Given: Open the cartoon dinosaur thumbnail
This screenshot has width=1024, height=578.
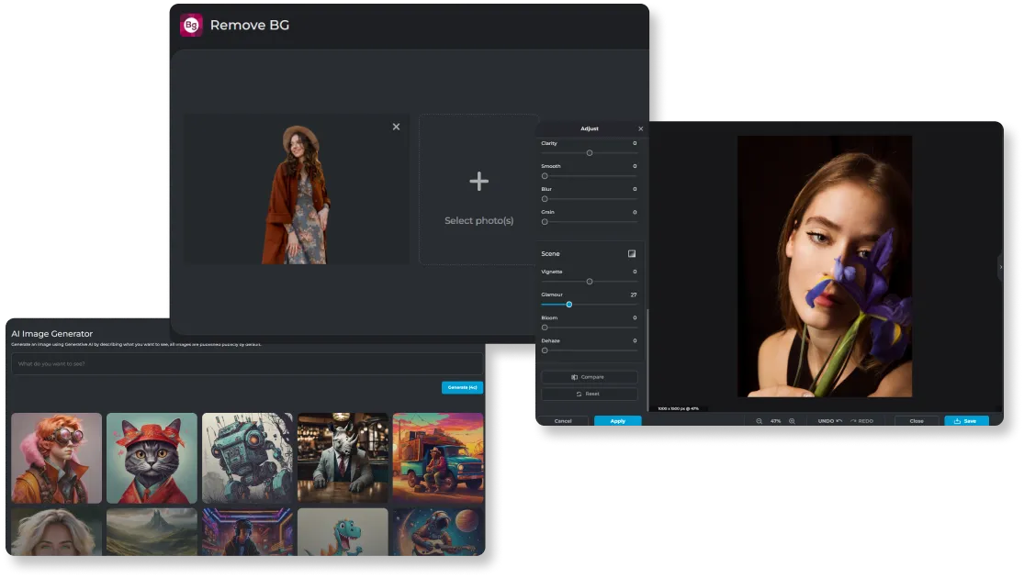Looking at the screenshot, I should coord(343,532).
